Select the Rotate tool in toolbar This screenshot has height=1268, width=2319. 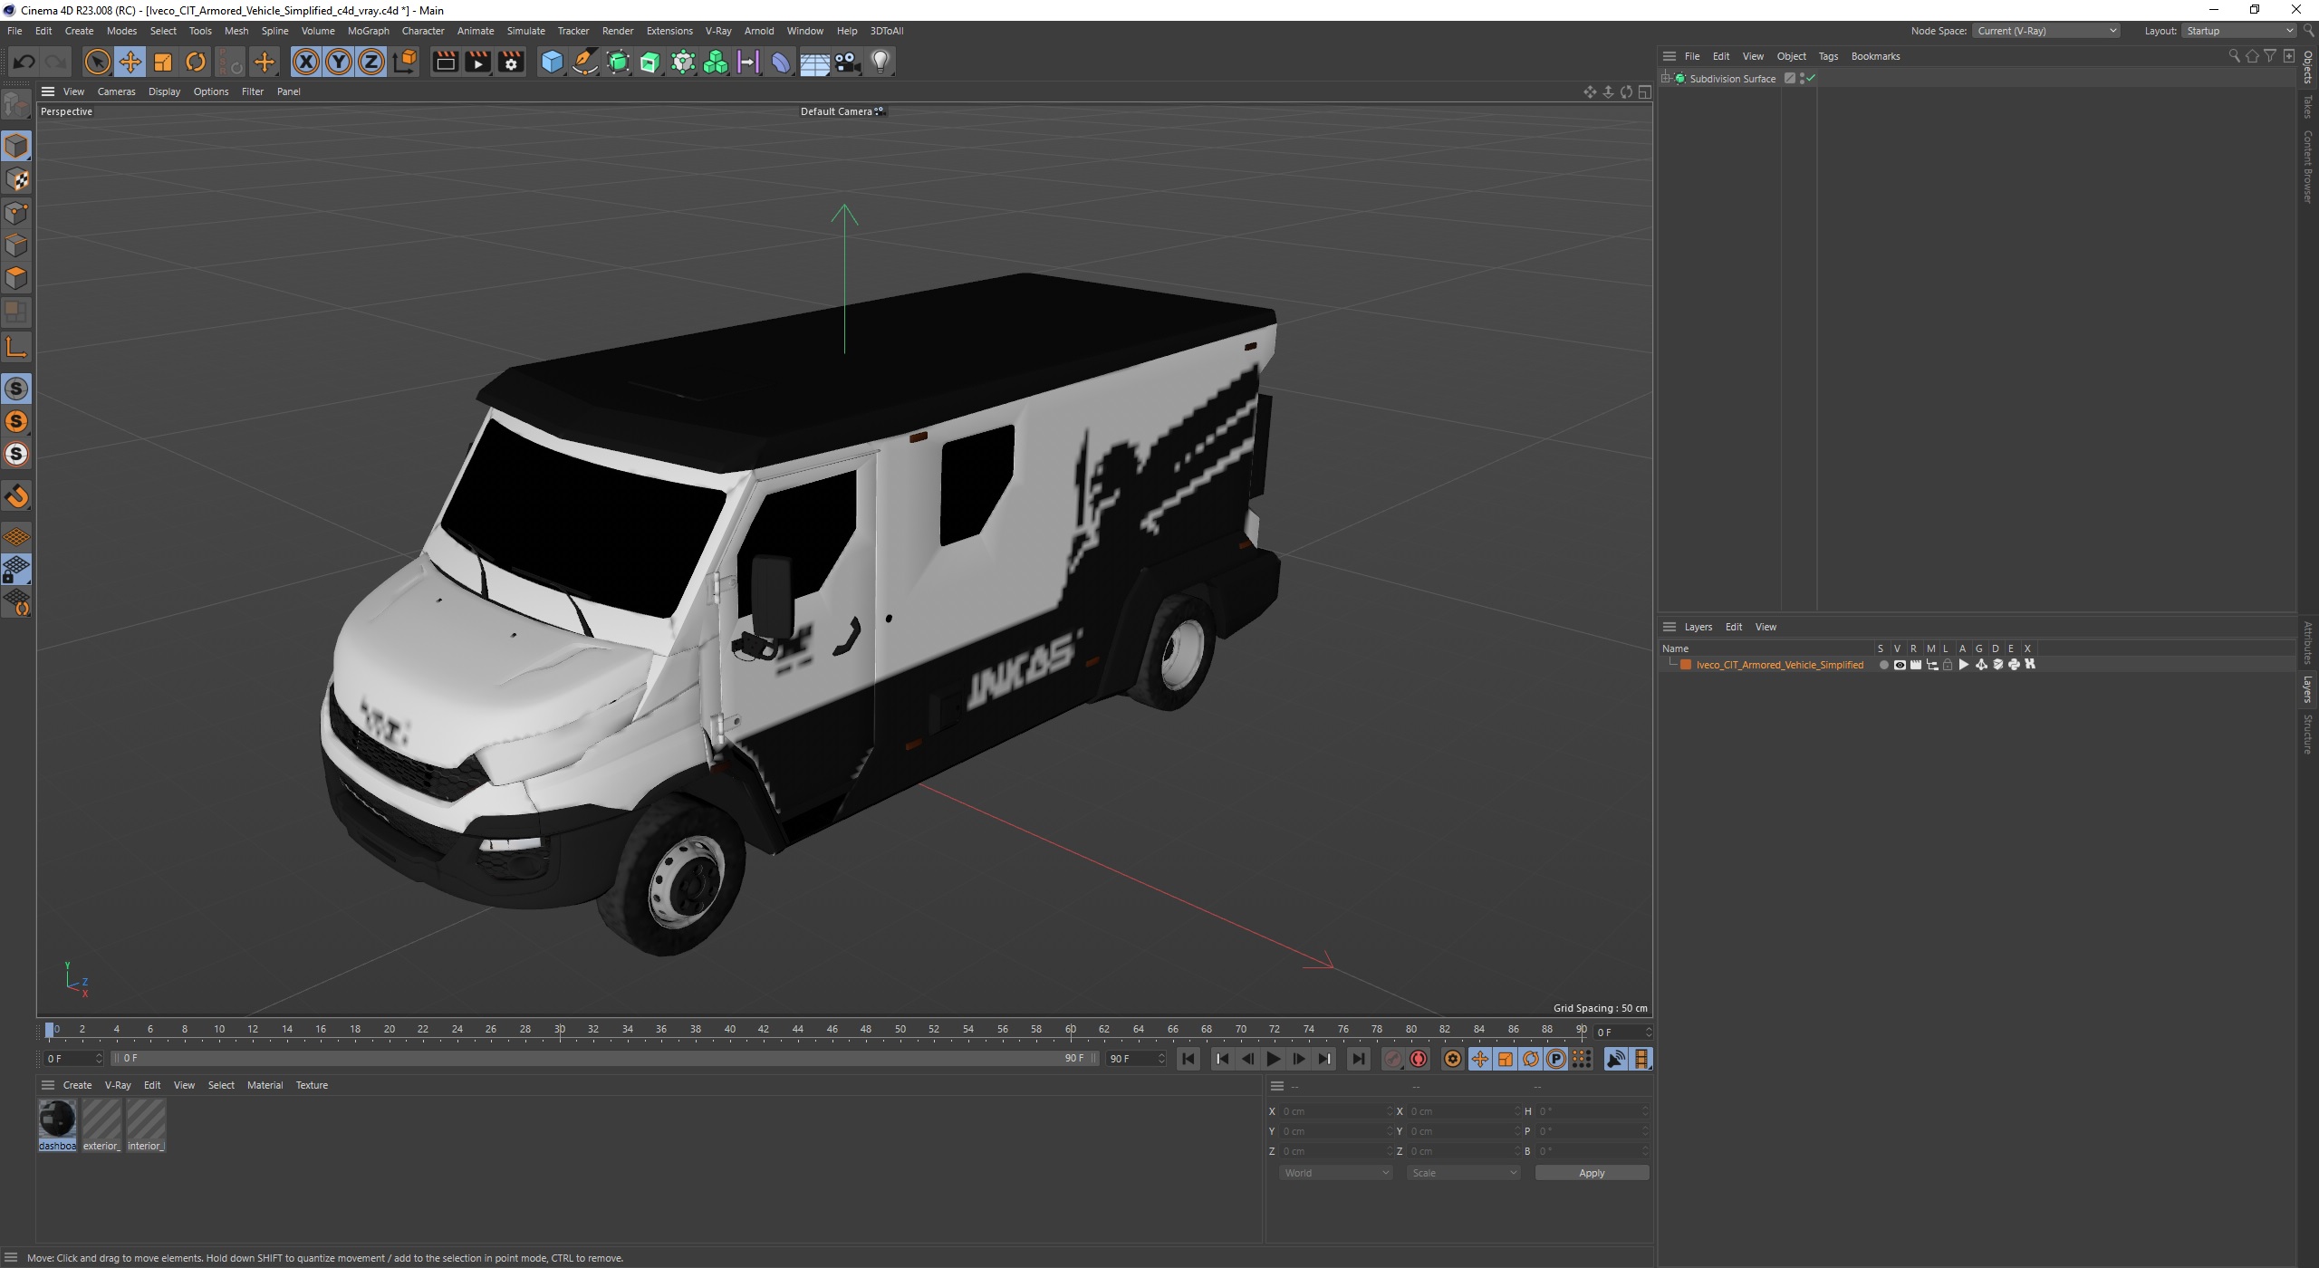point(195,61)
